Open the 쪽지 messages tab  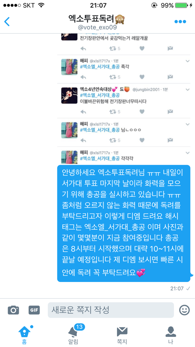point(122,335)
